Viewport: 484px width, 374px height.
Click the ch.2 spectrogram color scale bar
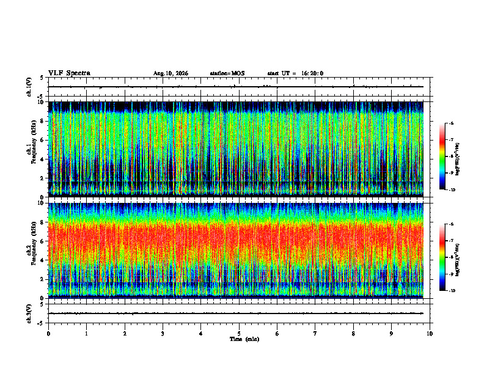pos(442,257)
